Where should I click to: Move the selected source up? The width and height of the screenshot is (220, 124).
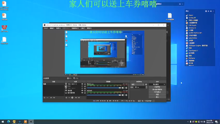[76, 98]
